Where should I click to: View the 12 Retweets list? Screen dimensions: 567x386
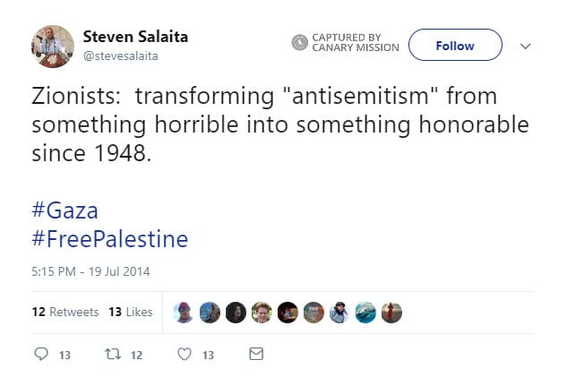pos(64,312)
